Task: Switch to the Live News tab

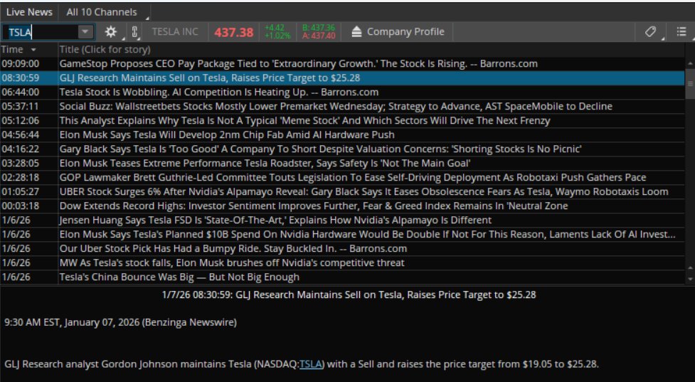Action: 29,12
